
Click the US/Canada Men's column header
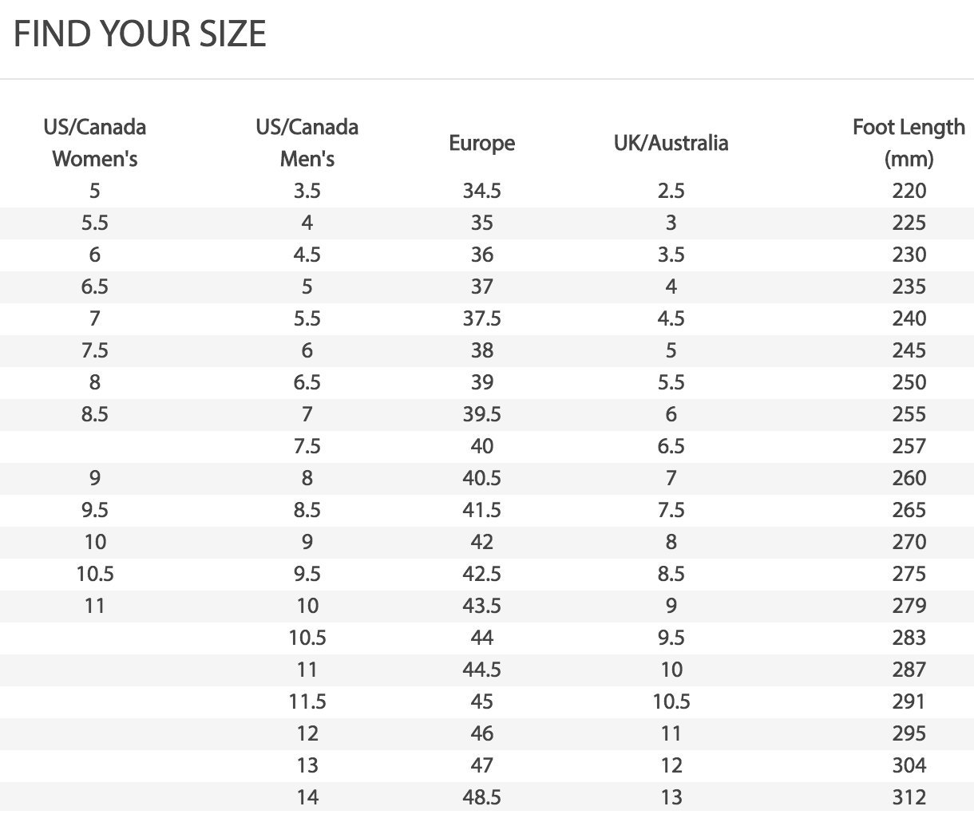coord(307,143)
